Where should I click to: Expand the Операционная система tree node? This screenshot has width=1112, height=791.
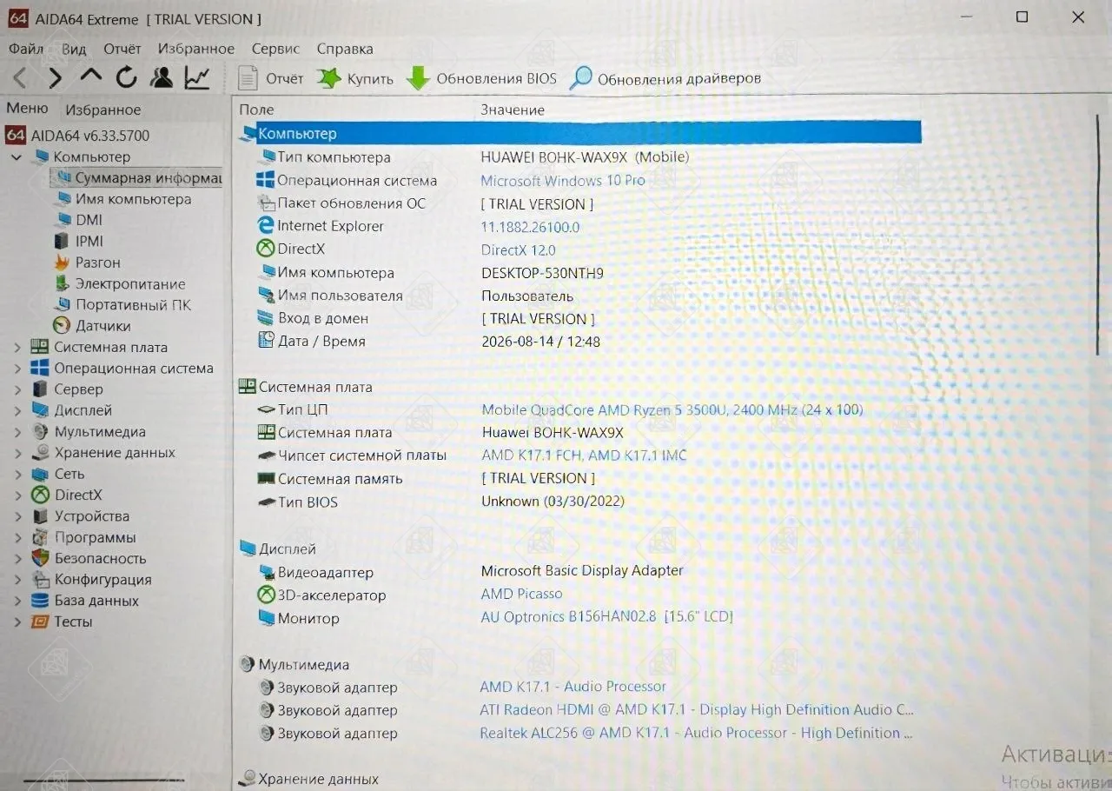[17, 368]
